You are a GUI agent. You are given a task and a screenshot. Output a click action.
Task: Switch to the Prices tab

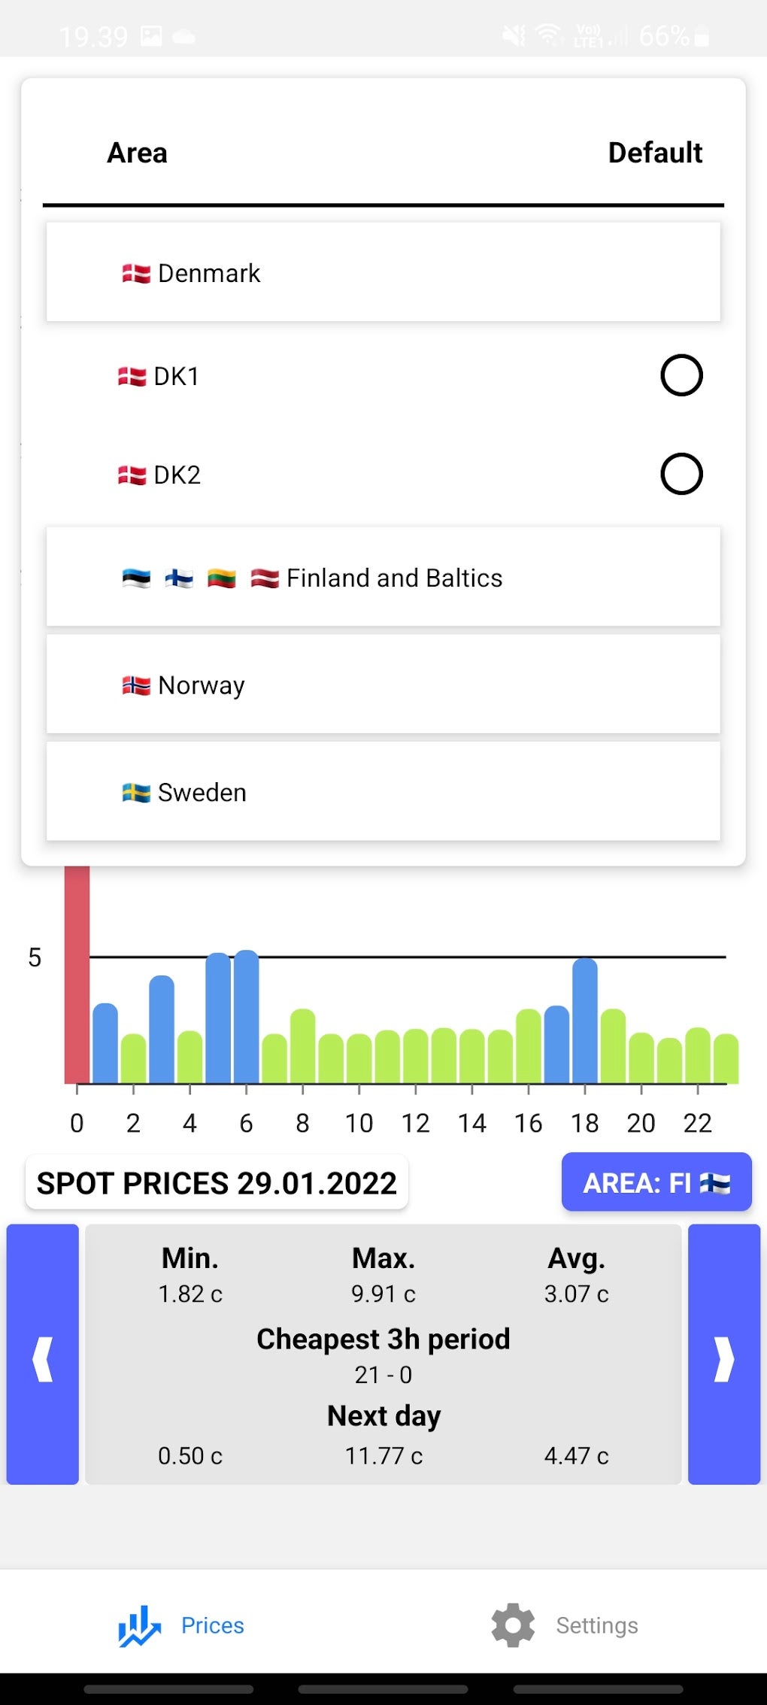pos(212,1625)
